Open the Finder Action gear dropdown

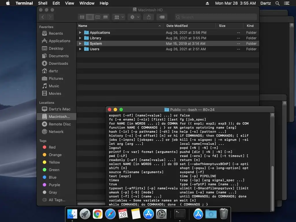click(135, 17)
